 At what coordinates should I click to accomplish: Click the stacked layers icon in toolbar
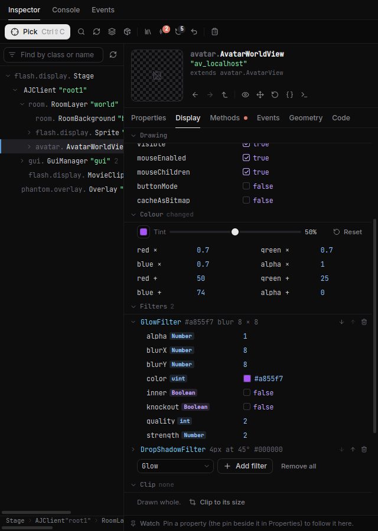pyautogui.click(x=112, y=32)
